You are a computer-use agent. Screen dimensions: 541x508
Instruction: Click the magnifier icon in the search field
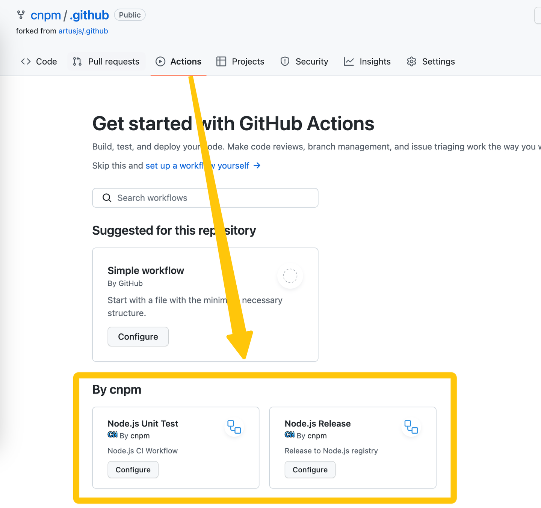point(107,198)
